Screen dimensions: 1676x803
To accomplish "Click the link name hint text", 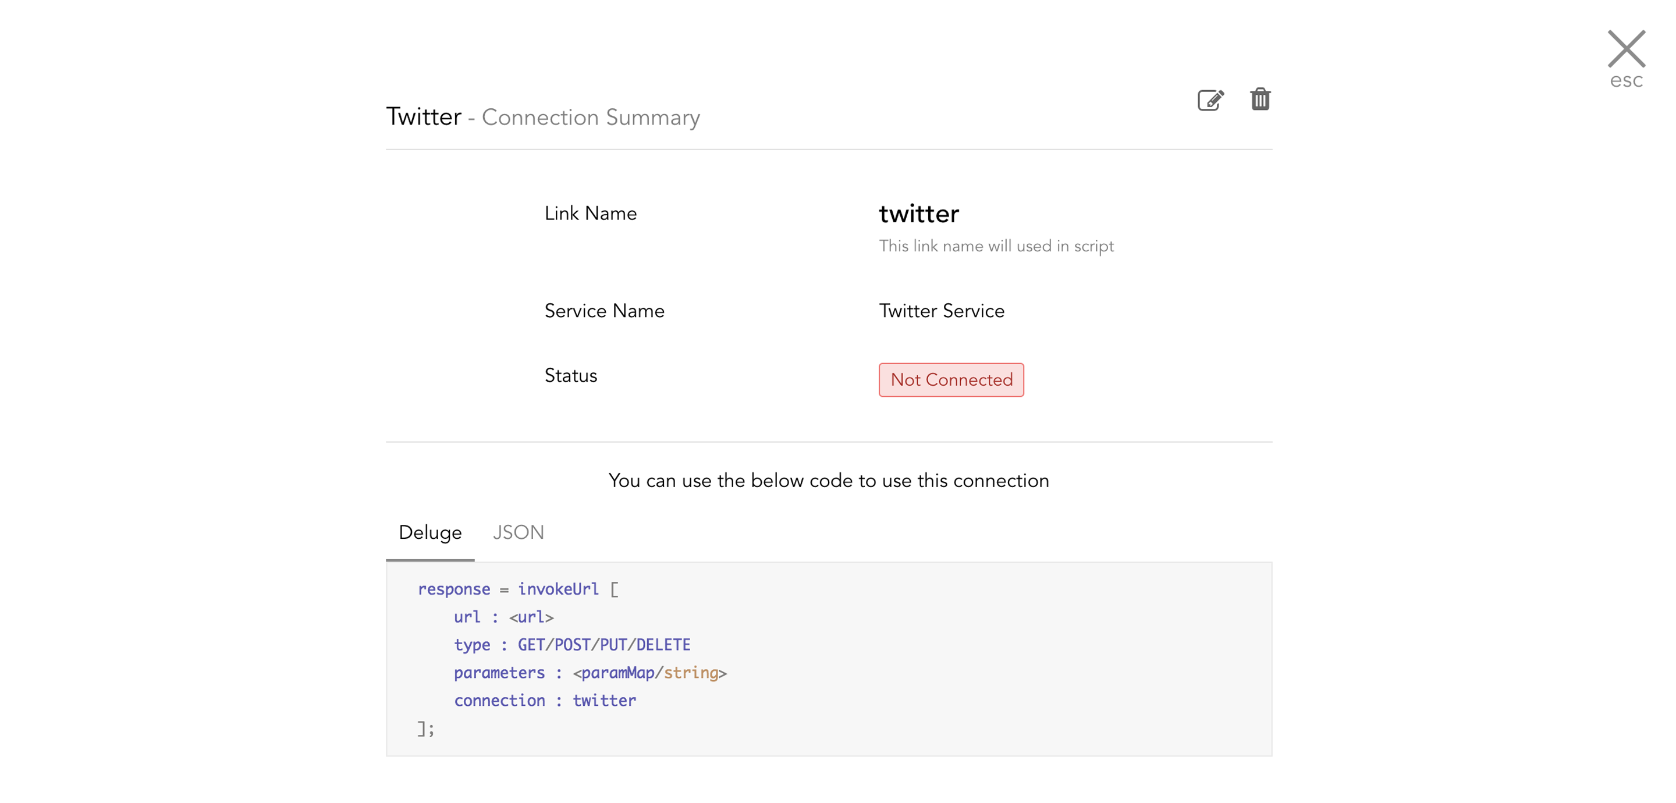I will click(x=996, y=246).
